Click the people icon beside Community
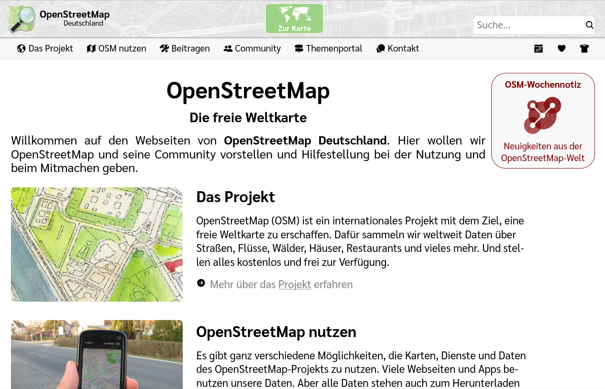Screen dimensions: 605x389 228,48
